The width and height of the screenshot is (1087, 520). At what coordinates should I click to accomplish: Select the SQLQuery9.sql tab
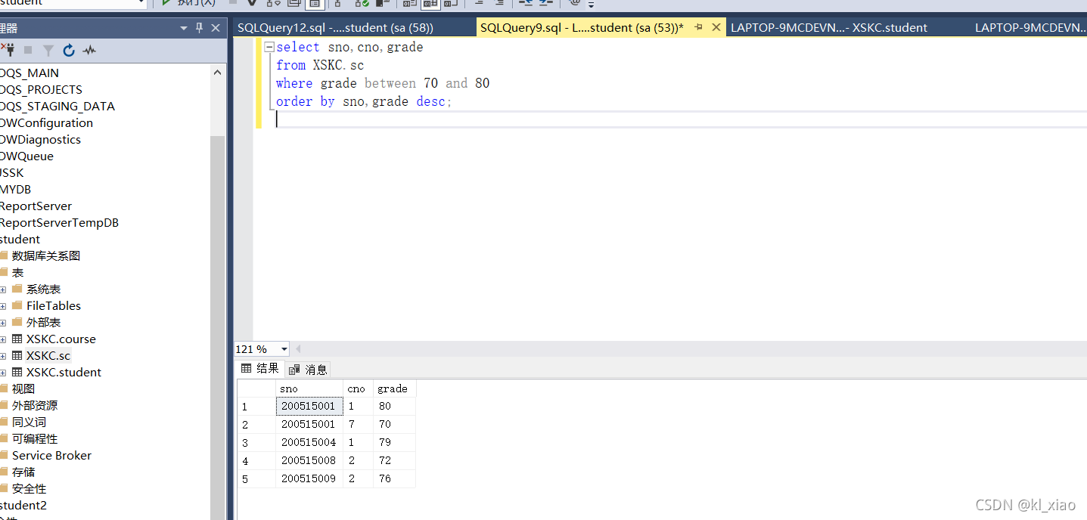tap(582, 28)
